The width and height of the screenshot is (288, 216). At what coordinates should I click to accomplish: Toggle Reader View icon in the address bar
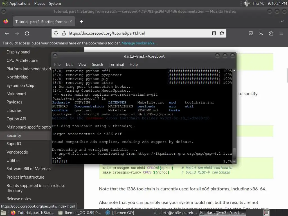tap(214, 33)
